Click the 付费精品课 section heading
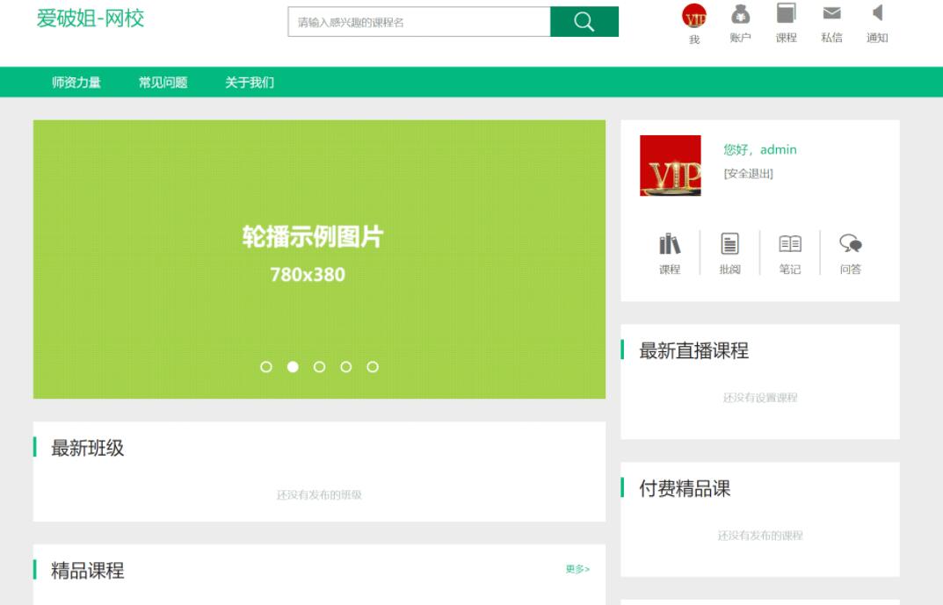The width and height of the screenshot is (943, 605). [685, 488]
